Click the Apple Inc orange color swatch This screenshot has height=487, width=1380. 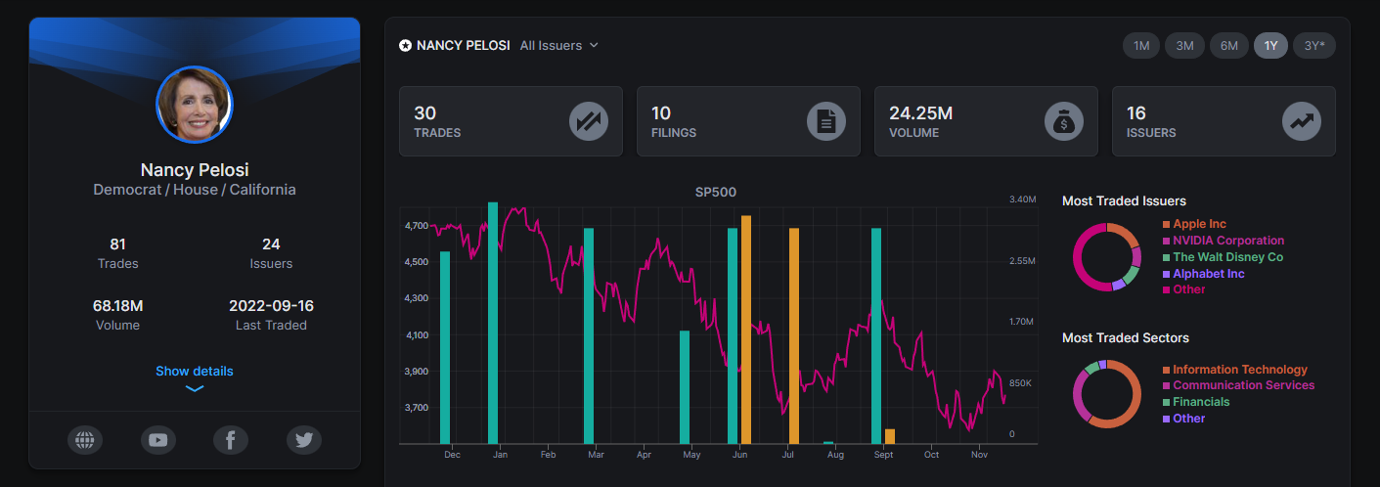pyautogui.click(x=1166, y=224)
